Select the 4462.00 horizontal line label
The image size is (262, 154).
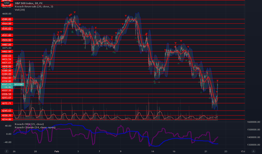tap(7, 52)
